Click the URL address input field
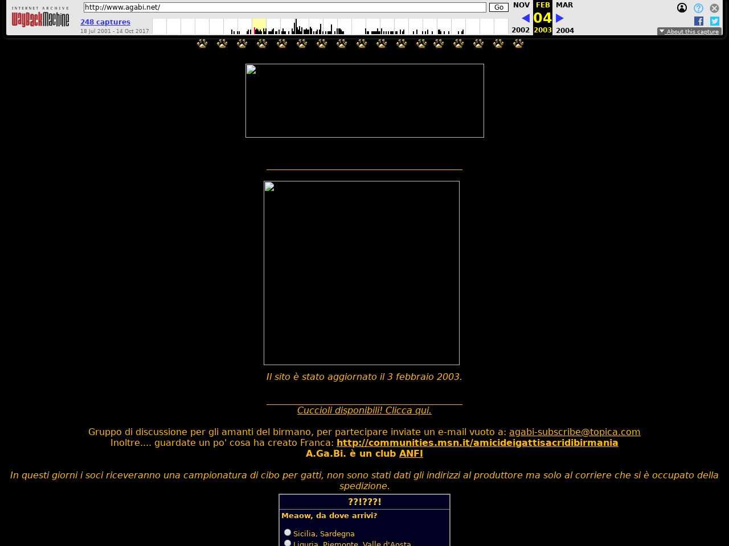 click(x=285, y=7)
